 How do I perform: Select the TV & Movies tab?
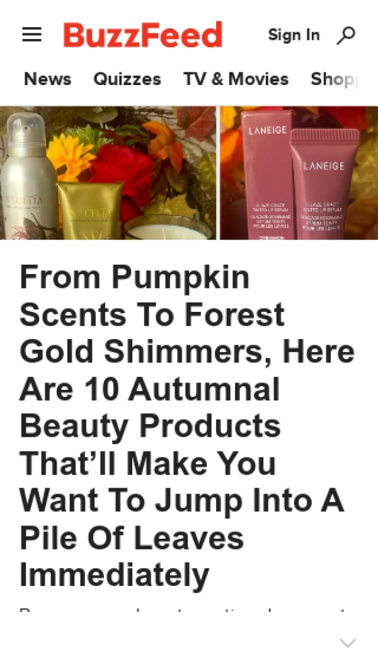pyautogui.click(x=236, y=79)
